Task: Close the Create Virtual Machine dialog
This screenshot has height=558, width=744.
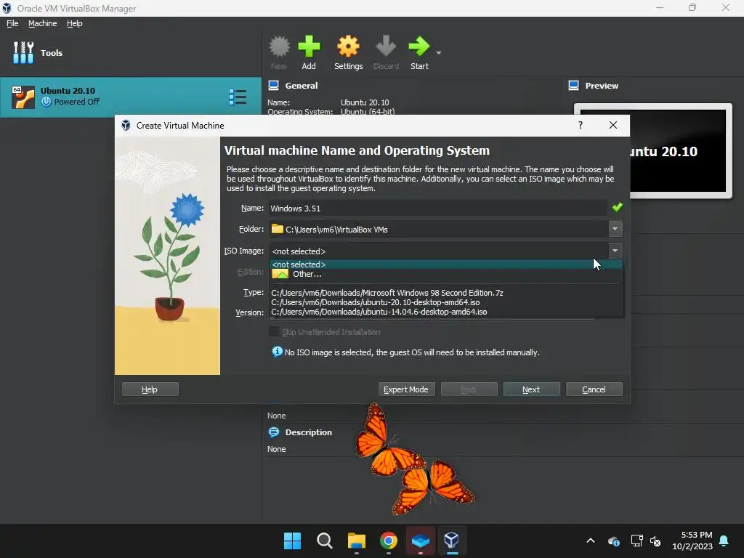Action: [613, 125]
